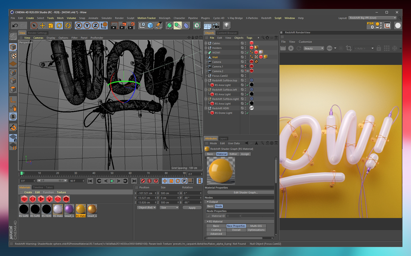Open the Beauty AOV dropdown

click(x=314, y=49)
